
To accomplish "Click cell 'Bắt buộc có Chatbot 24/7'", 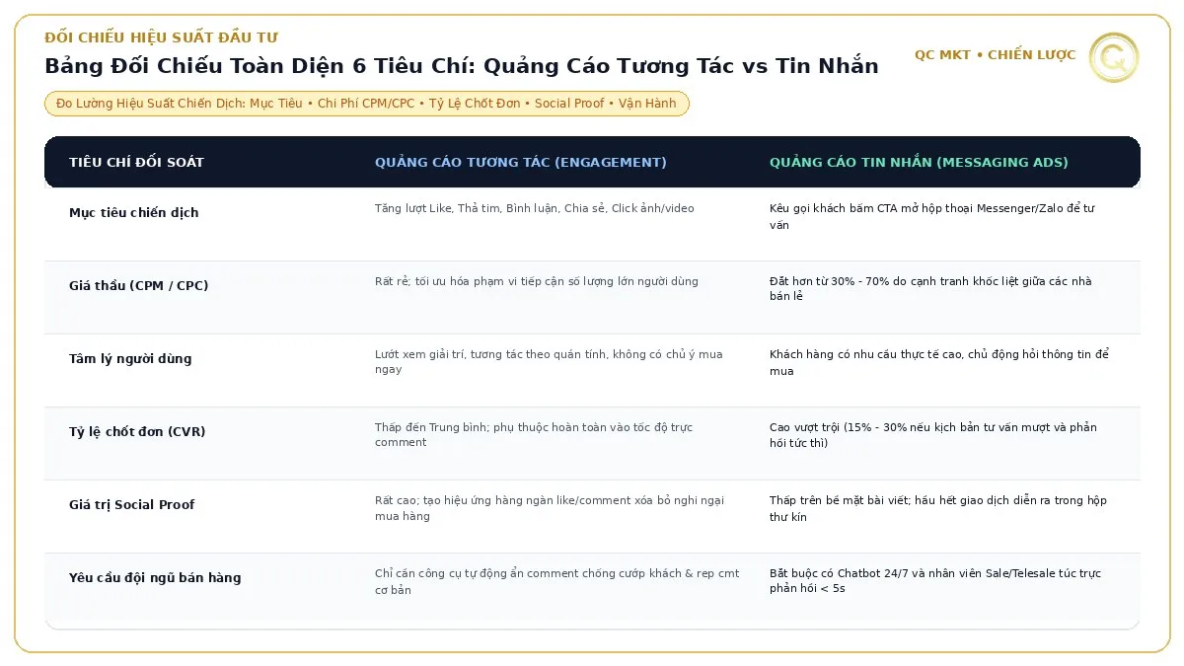I will [x=935, y=581].
